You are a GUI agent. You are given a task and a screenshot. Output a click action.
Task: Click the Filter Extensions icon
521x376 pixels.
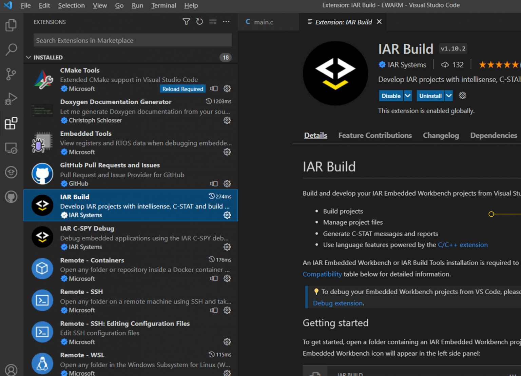186,21
